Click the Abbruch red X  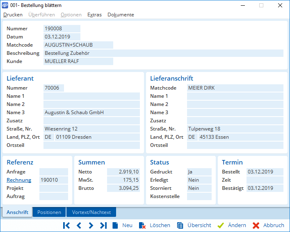point(256,225)
